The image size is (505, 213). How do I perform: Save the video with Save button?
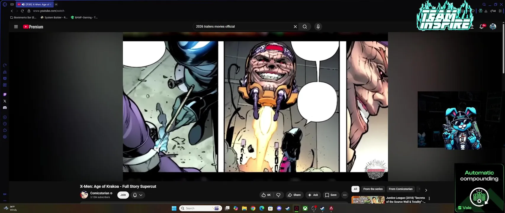331,195
